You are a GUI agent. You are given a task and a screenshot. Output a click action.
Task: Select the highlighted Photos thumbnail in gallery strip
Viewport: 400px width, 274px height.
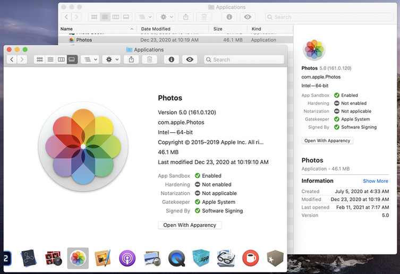(78, 258)
